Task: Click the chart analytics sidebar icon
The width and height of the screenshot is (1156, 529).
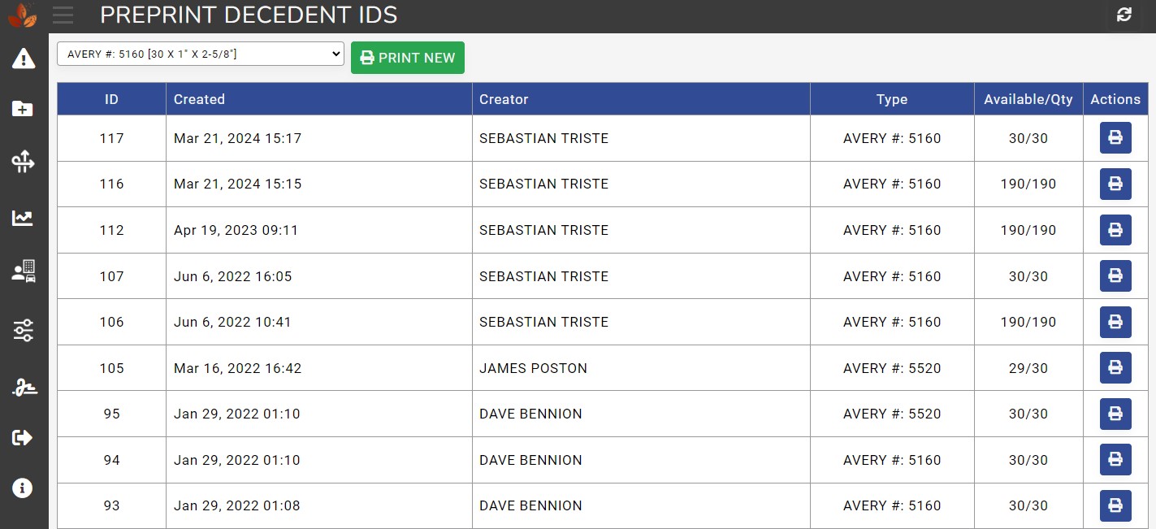Action: point(23,218)
